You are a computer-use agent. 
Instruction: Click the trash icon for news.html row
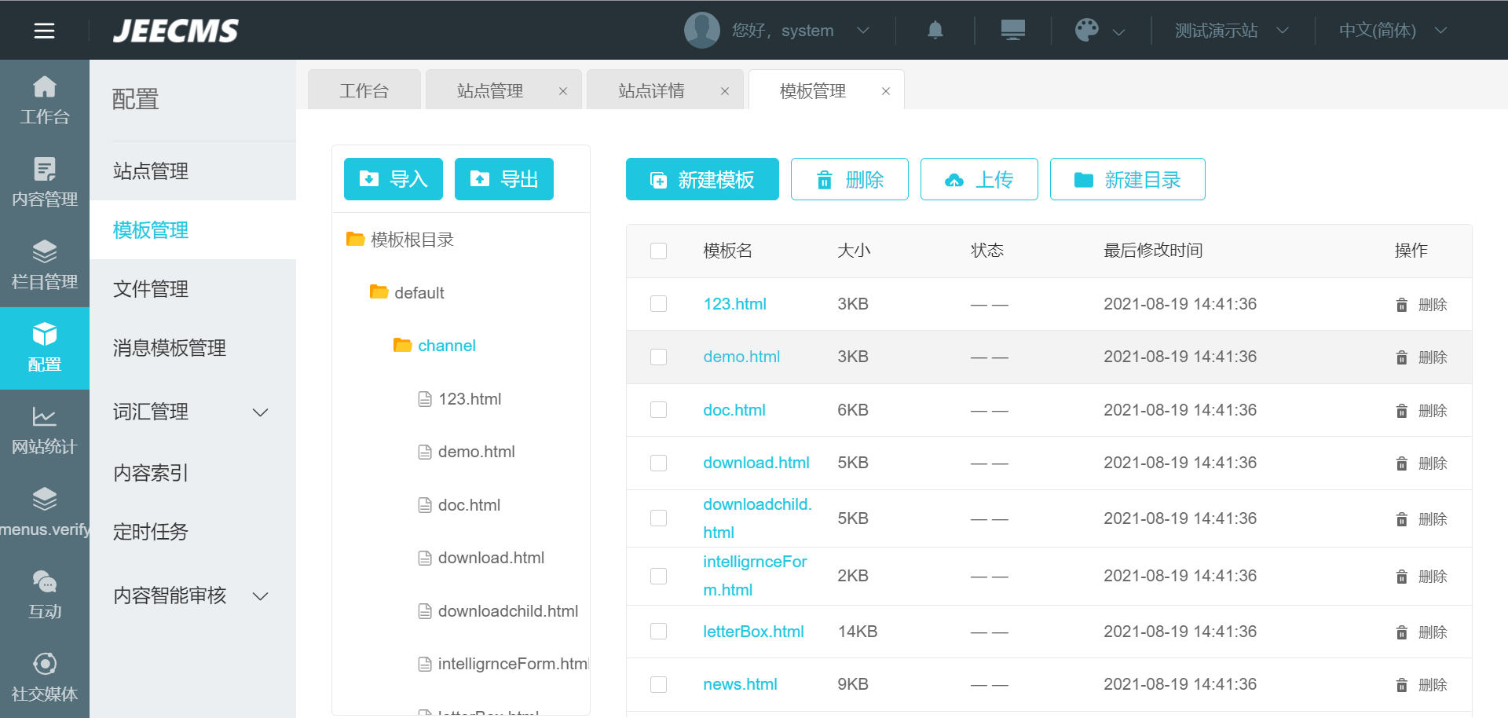[1402, 685]
